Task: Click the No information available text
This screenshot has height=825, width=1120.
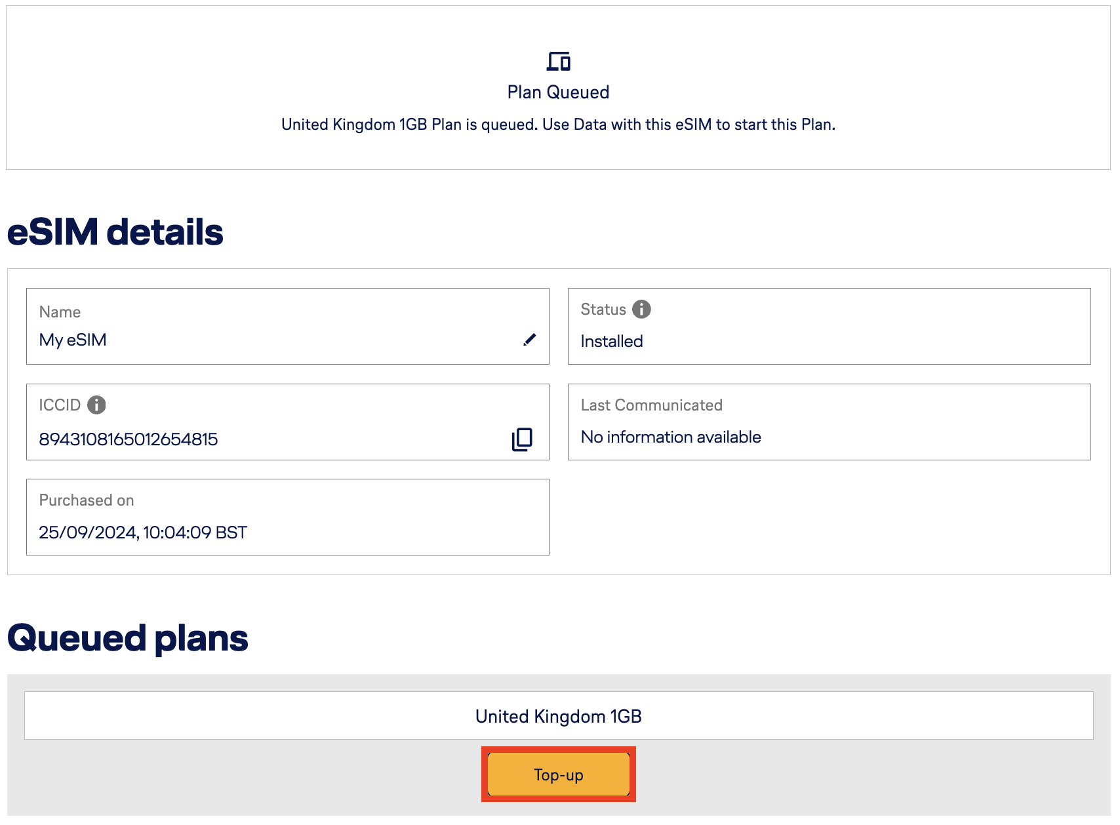Action: click(x=671, y=437)
